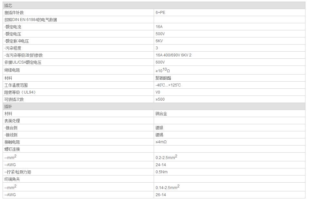Click the 600V UL/CSA voltage value
Viewport: 309px width, 201px height.
(x=160, y=62)
